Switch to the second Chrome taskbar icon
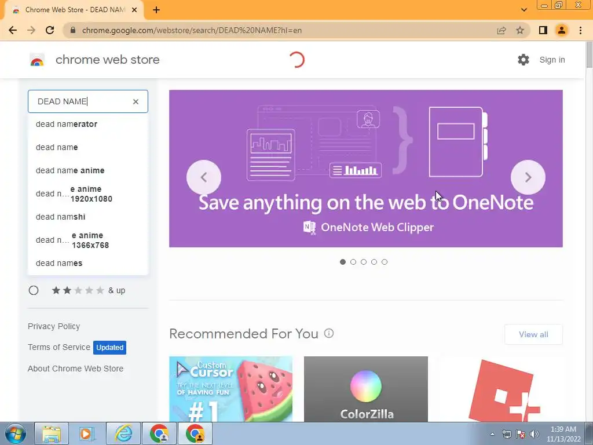 click(195, 433)
